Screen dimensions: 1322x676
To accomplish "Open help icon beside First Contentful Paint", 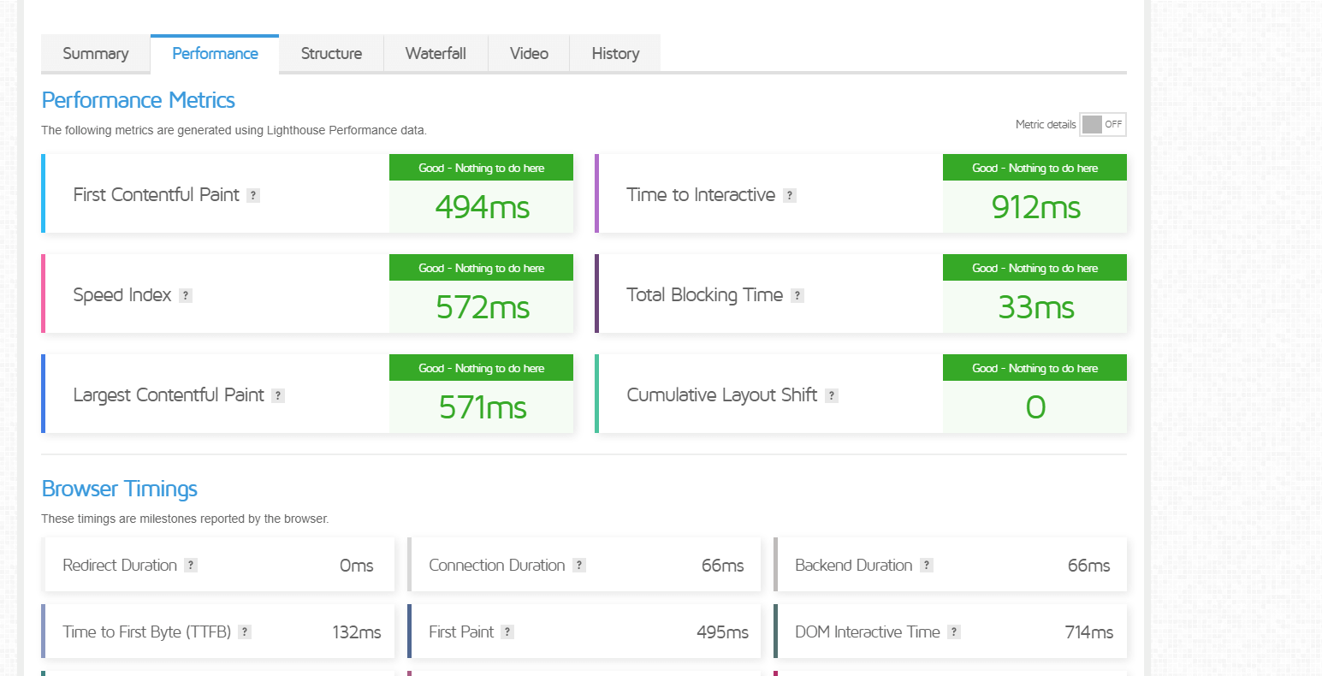I will (x=253, y=195).
